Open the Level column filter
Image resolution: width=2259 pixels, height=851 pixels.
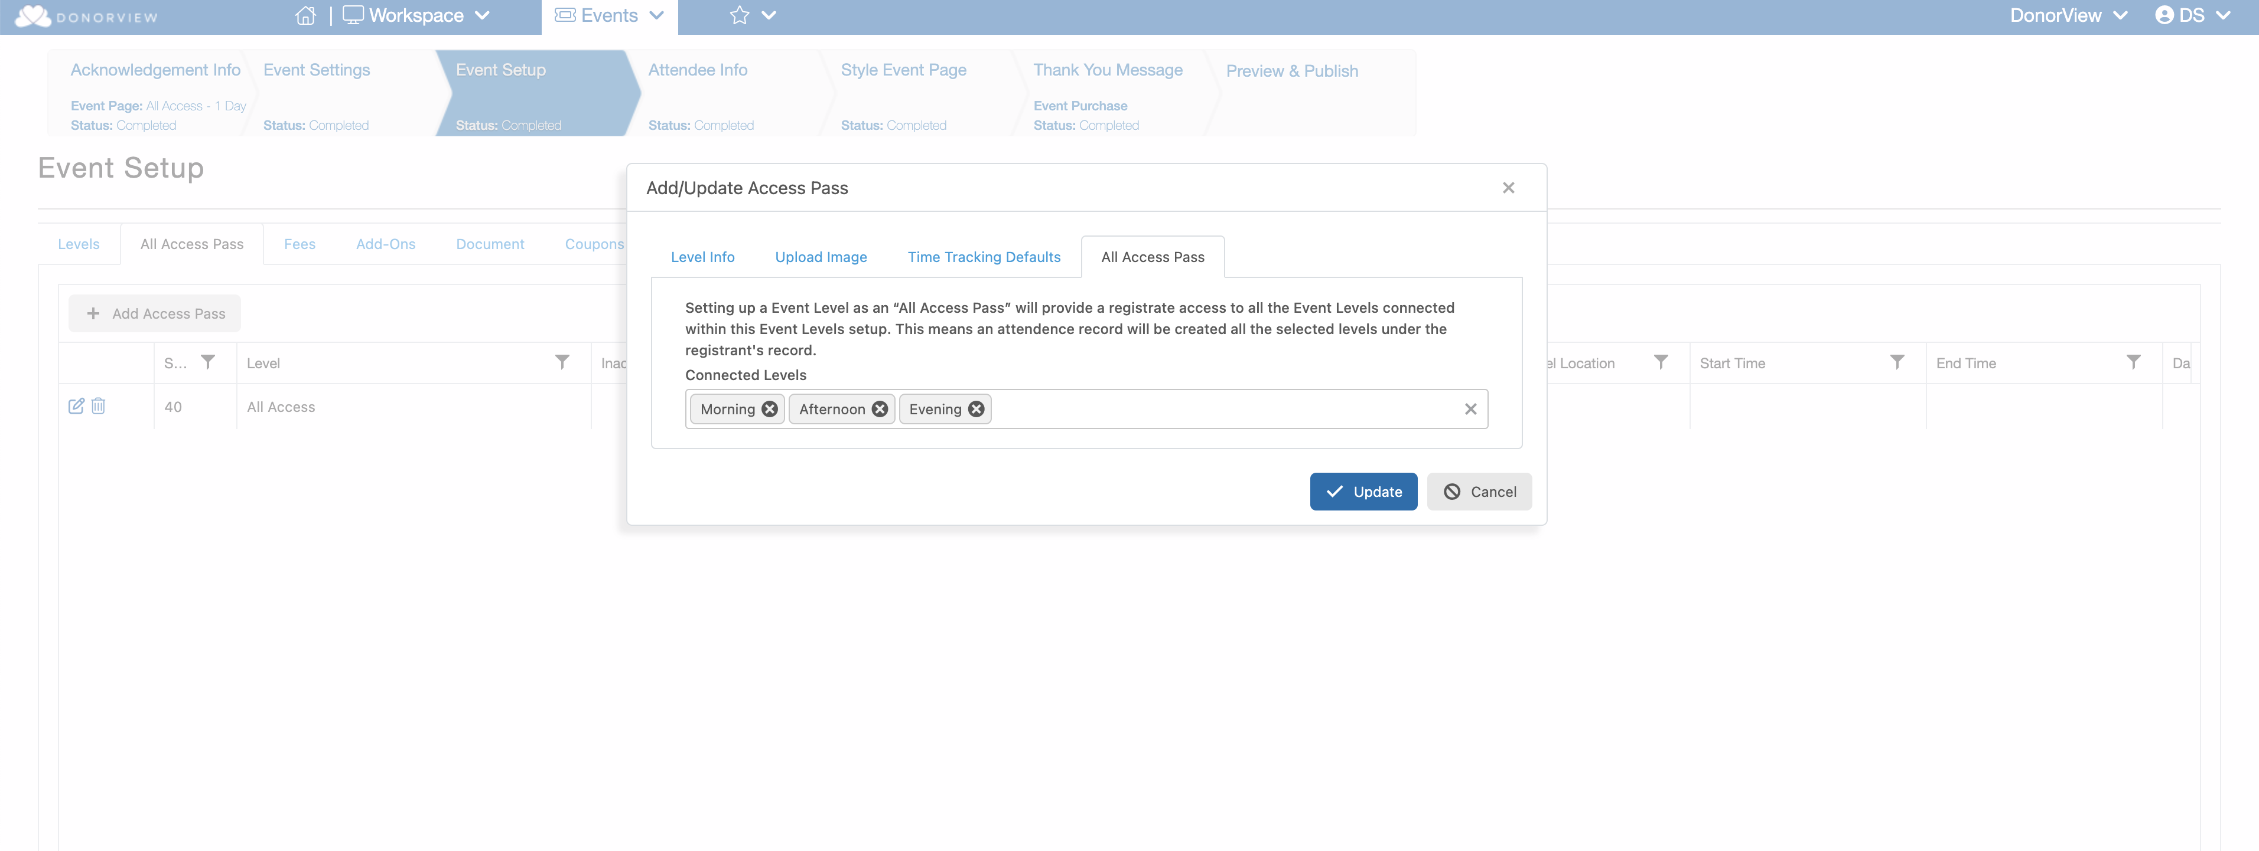pos(562,362)
